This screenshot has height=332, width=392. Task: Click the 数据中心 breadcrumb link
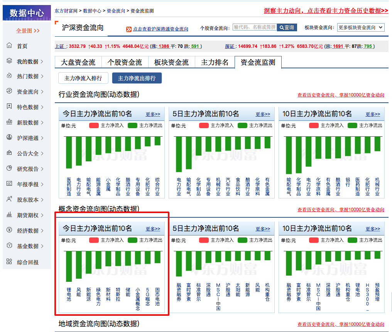point(92,11)
